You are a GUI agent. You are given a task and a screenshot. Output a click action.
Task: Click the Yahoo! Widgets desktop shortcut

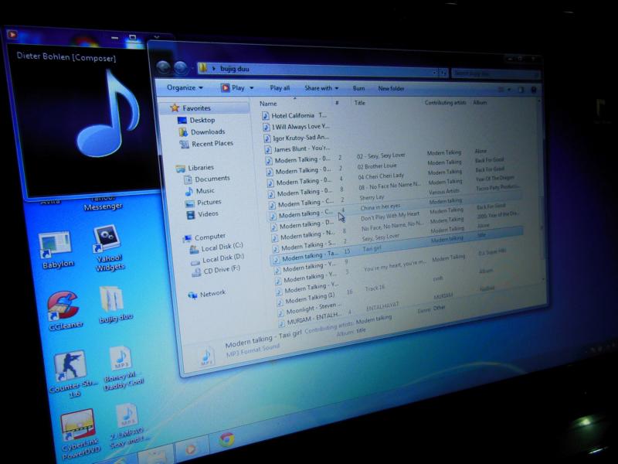pyautogui.click(x=108, y=248)
